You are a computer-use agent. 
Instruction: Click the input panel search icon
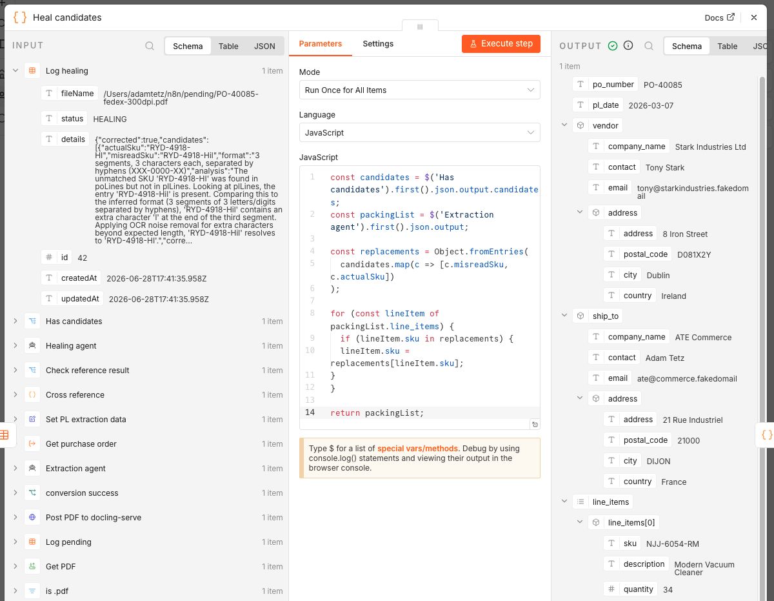pos(150,46)
